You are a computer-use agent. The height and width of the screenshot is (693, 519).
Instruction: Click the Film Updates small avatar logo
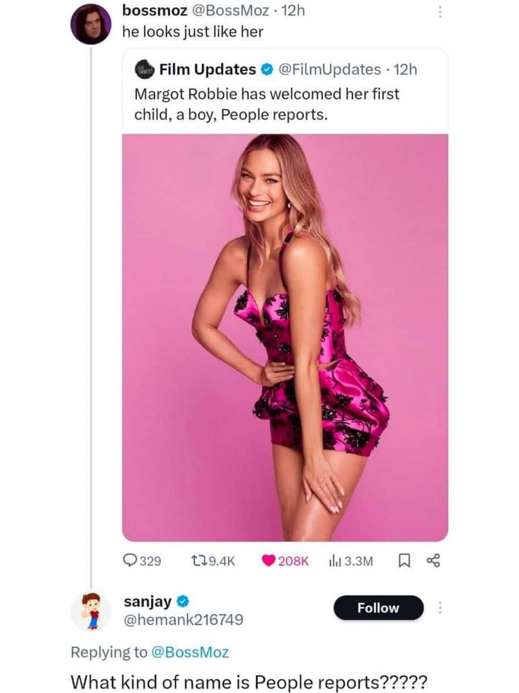click(x=145, y=69)
